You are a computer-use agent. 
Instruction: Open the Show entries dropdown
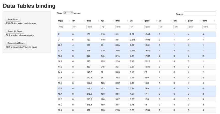click(x=68, y=13)
